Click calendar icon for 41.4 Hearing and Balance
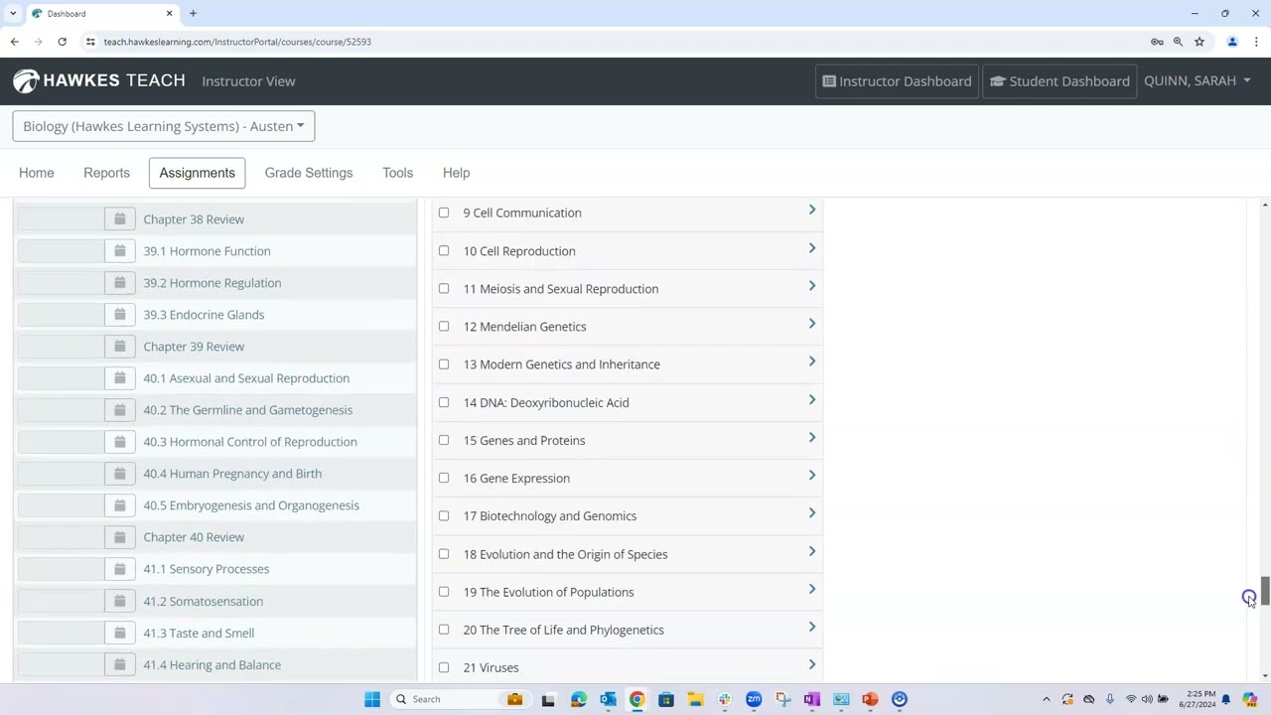 pos(119,664)
